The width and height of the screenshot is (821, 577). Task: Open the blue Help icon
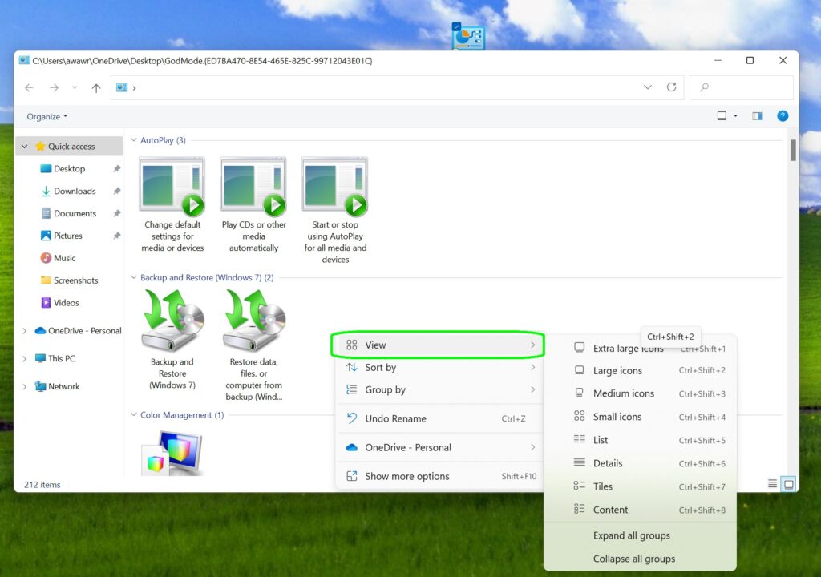[783, 115]
